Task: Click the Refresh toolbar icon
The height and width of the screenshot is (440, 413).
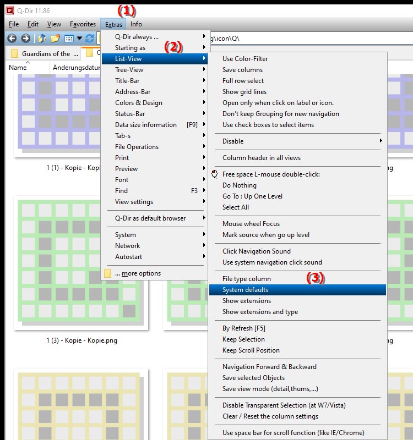Action: (x=90, y=38)
